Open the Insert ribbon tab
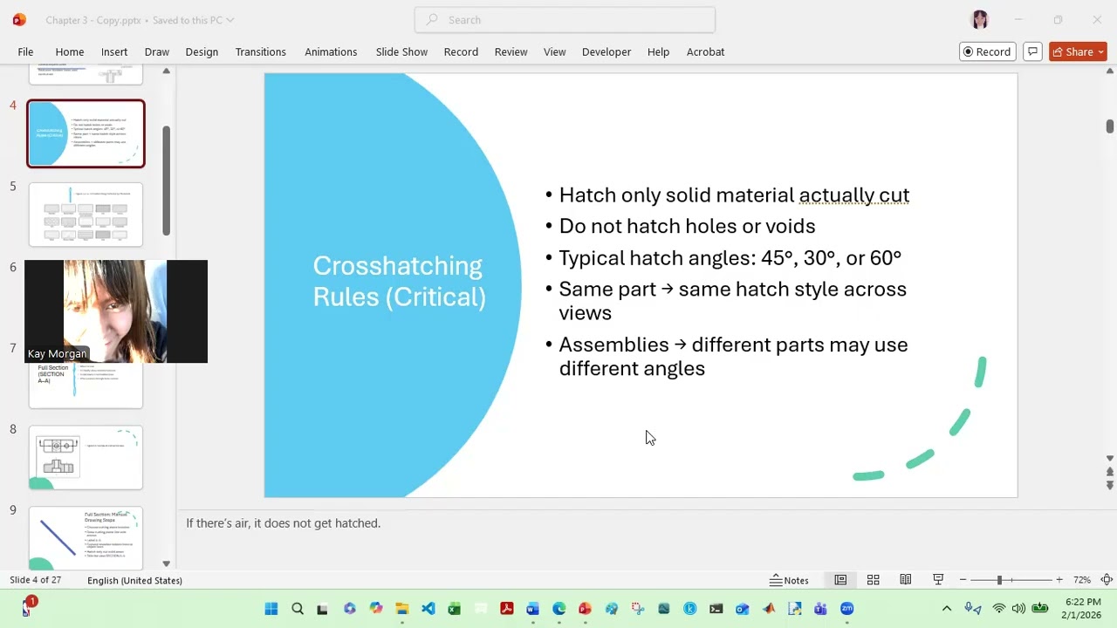 point(114,51)
